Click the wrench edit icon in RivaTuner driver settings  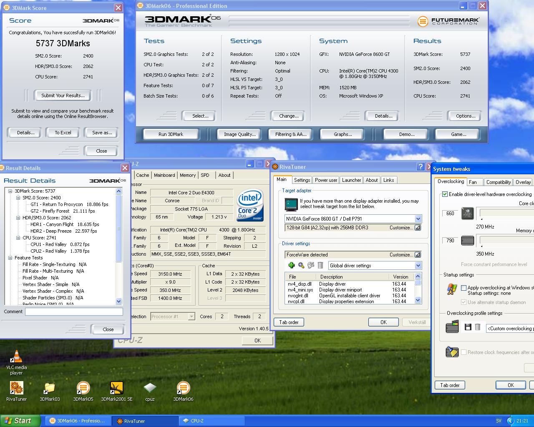point(311,265)
